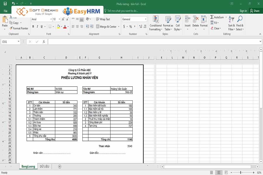Apply accounting dollar format
Image resolution: width=263 pixels, height=175 pixels.
pos(124,27)
